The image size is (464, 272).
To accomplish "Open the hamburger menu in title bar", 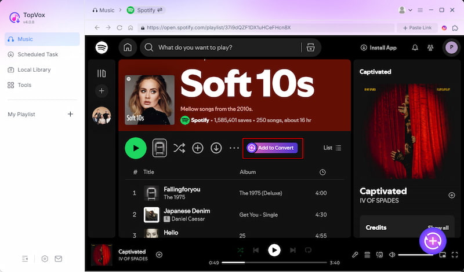I will click(420, 10).
